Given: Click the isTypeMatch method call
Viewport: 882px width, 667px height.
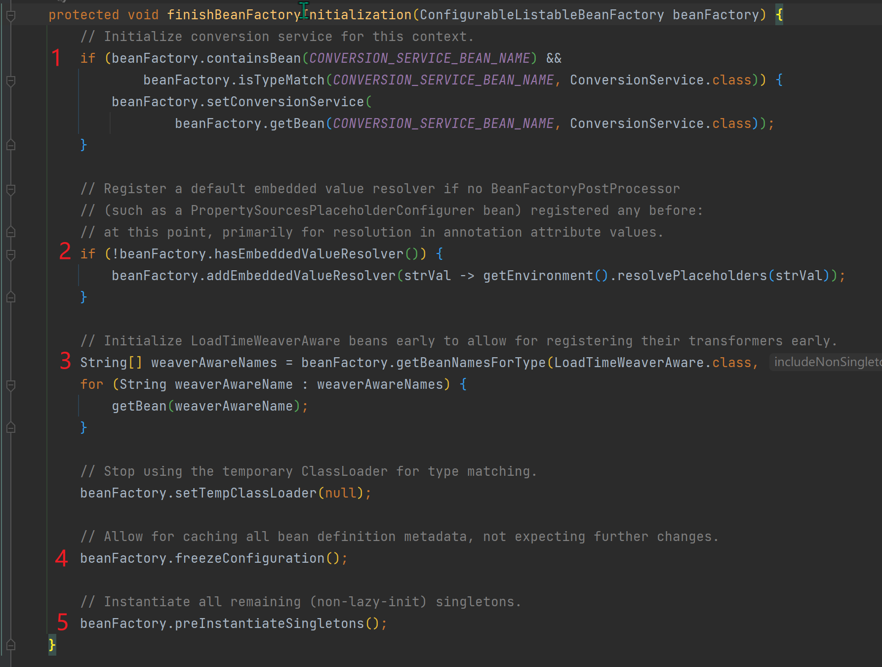Looking at the screenshot, I should [281, 80].
